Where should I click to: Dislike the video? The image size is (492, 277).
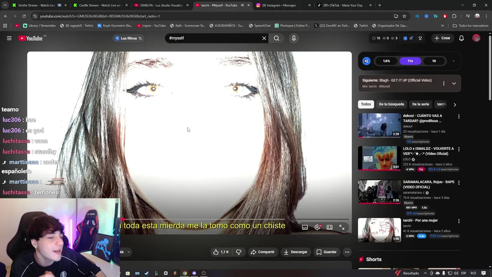coord(239,252)
